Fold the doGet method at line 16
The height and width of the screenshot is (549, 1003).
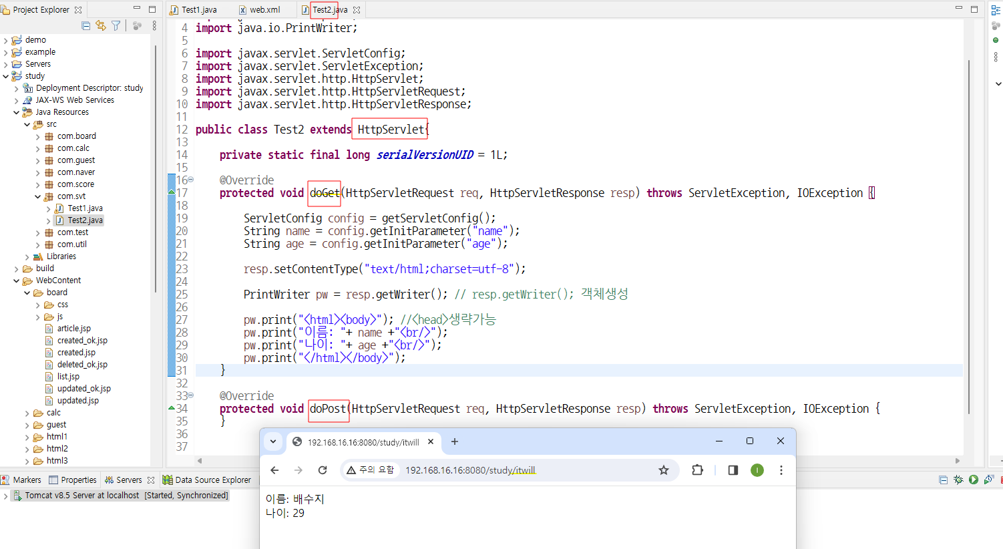click(190, 180)
